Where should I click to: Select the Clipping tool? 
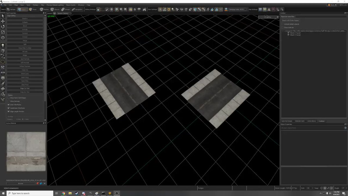(3, 67)
